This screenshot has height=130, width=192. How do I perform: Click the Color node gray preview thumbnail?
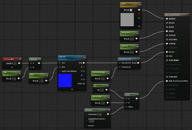tap(127, 20)
